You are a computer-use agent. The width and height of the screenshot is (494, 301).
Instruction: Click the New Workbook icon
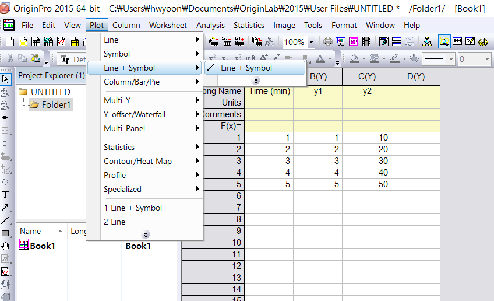[x=36, y=41]
